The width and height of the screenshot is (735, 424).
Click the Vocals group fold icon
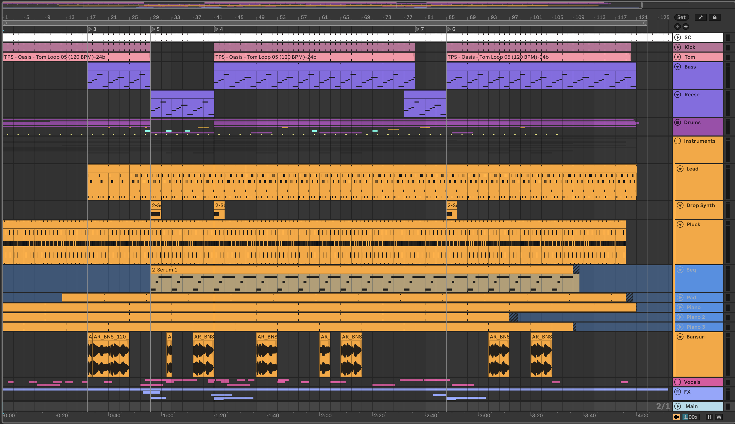[678, 382]
